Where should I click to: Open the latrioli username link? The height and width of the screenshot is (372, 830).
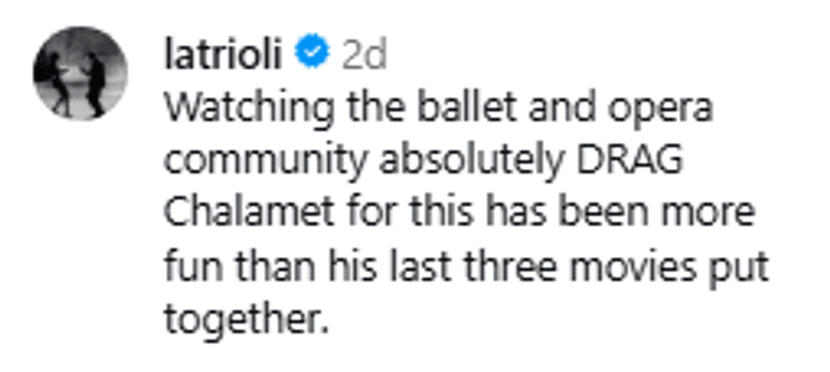(x=224, y=56)
